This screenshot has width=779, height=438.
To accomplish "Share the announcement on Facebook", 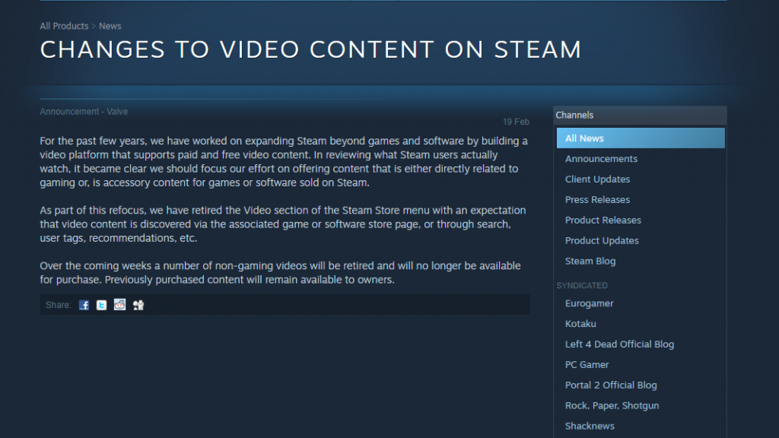I will coord(84,305).
